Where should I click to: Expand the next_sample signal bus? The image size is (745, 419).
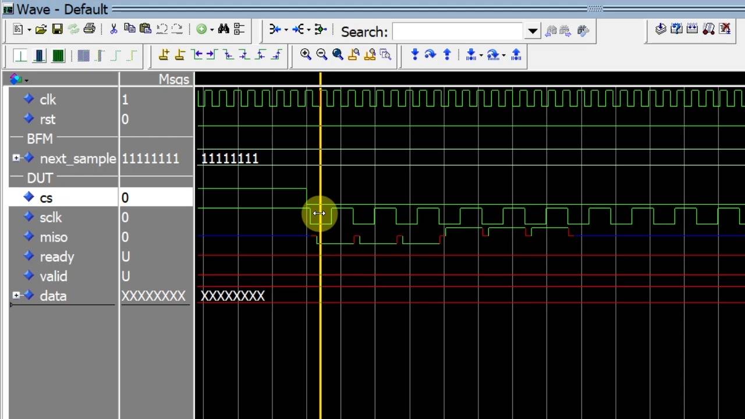point(16,158)
